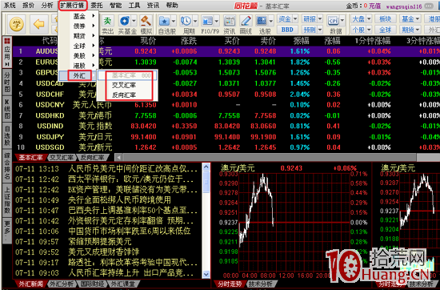The width and height of the screenshot is (440, 290).
Task: Select 反向汇率 from the submenu
Action: [124, 95]
